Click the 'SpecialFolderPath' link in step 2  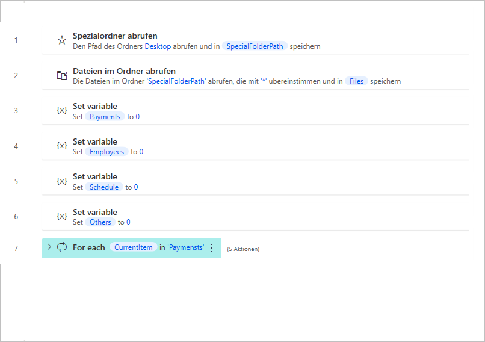[x=176, y=81]
